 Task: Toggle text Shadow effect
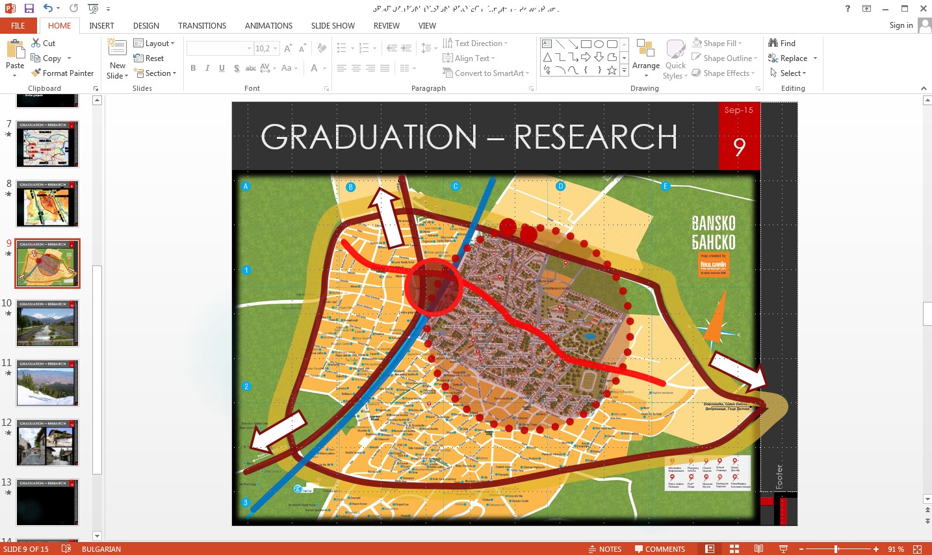tap(236, 68)
